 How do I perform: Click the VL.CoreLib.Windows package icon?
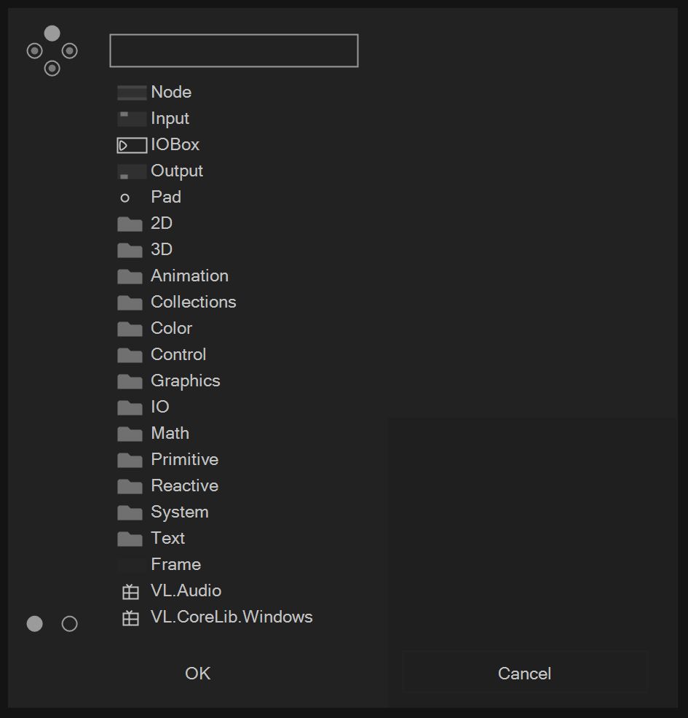click(x=130, y=617)
